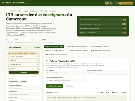Focus the Nom de l'enseignant(e) field
135x101 pixels.
(x=24, y=88)
